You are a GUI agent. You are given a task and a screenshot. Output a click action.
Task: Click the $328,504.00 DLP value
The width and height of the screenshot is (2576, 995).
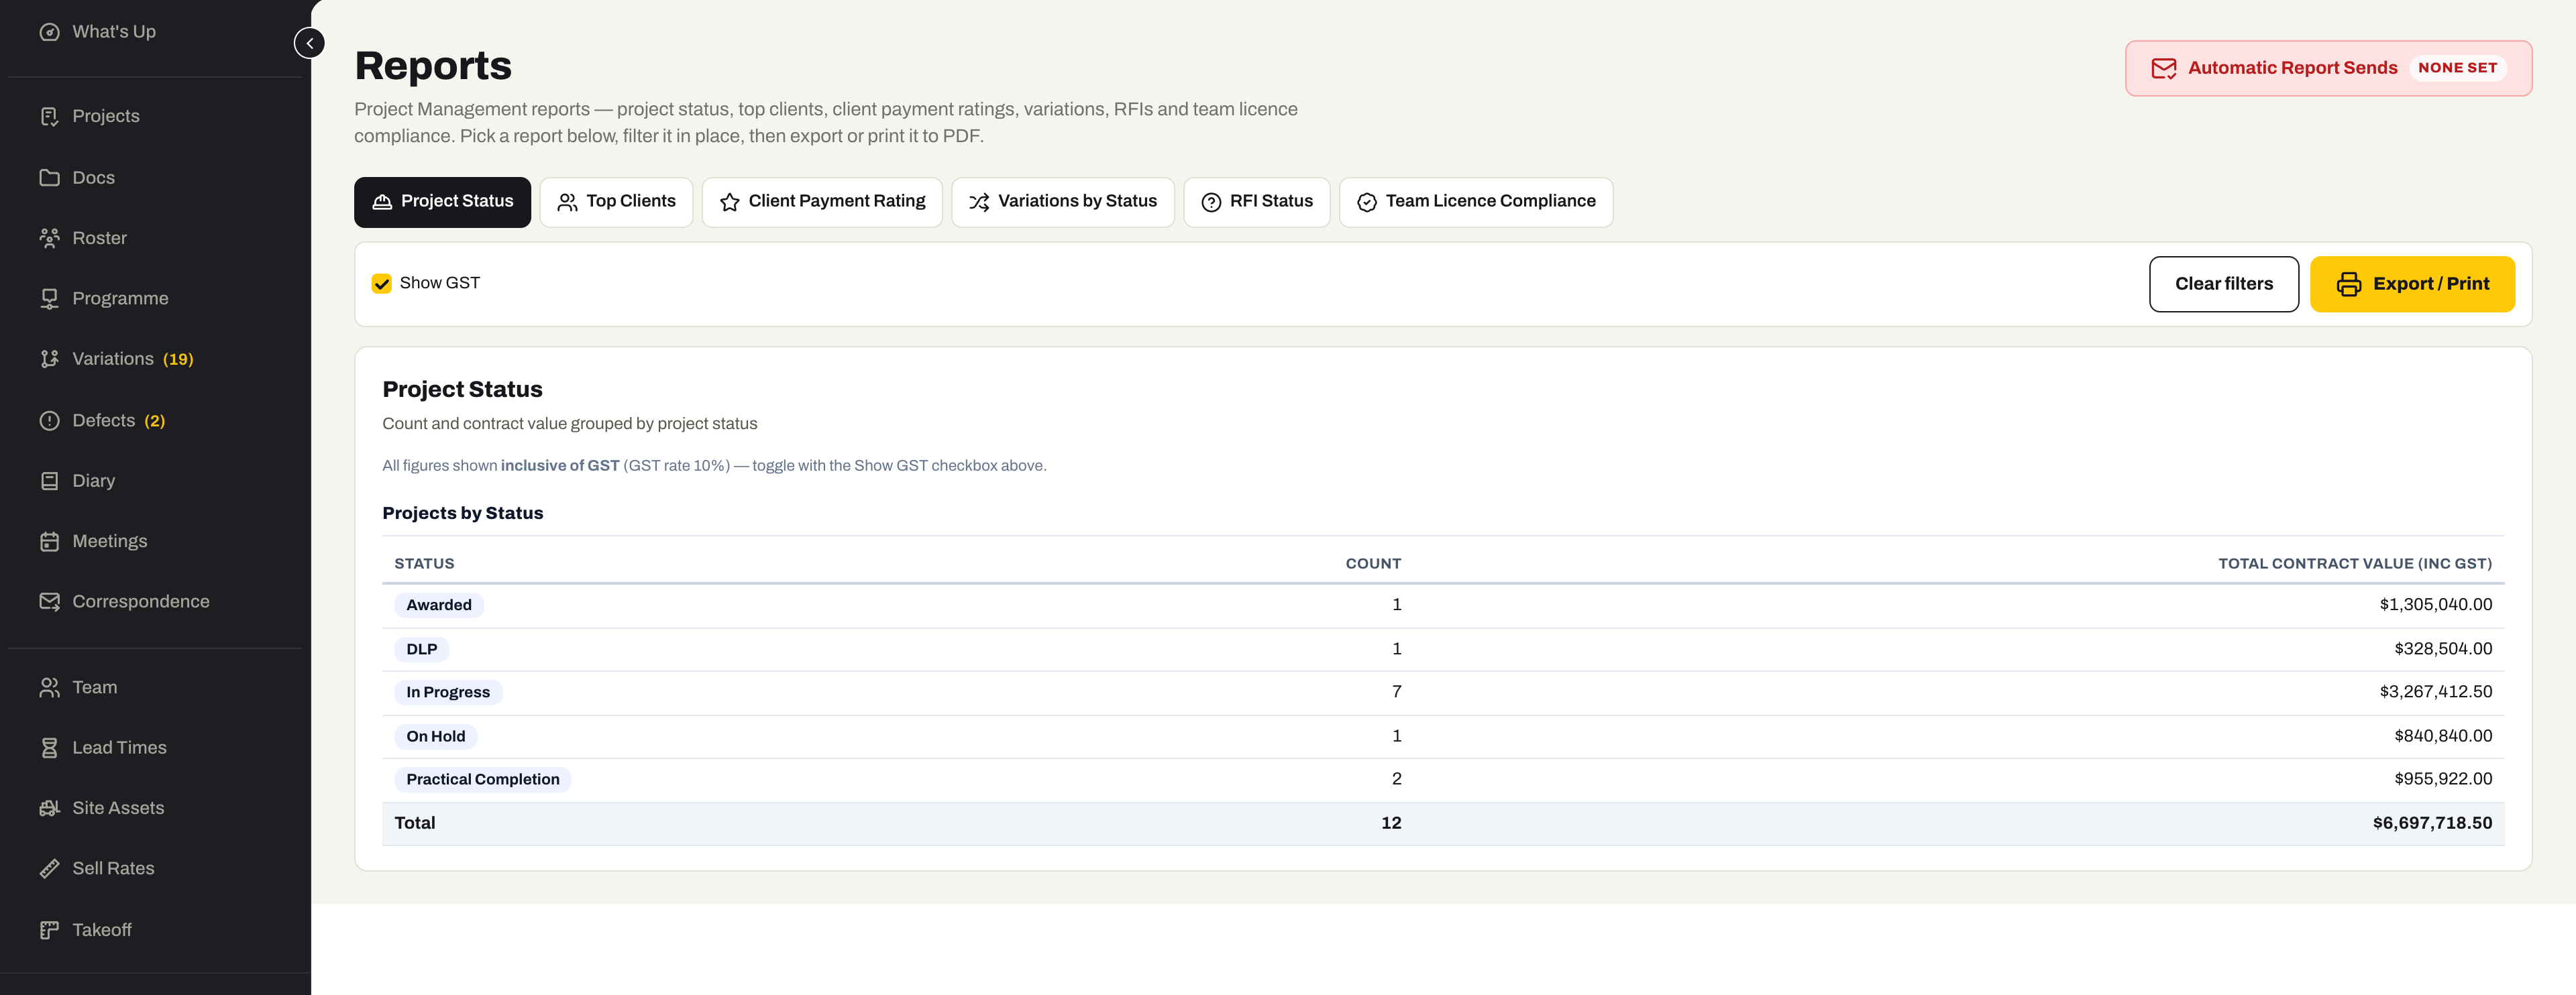pyautogui.click(x=2443, y=648)
